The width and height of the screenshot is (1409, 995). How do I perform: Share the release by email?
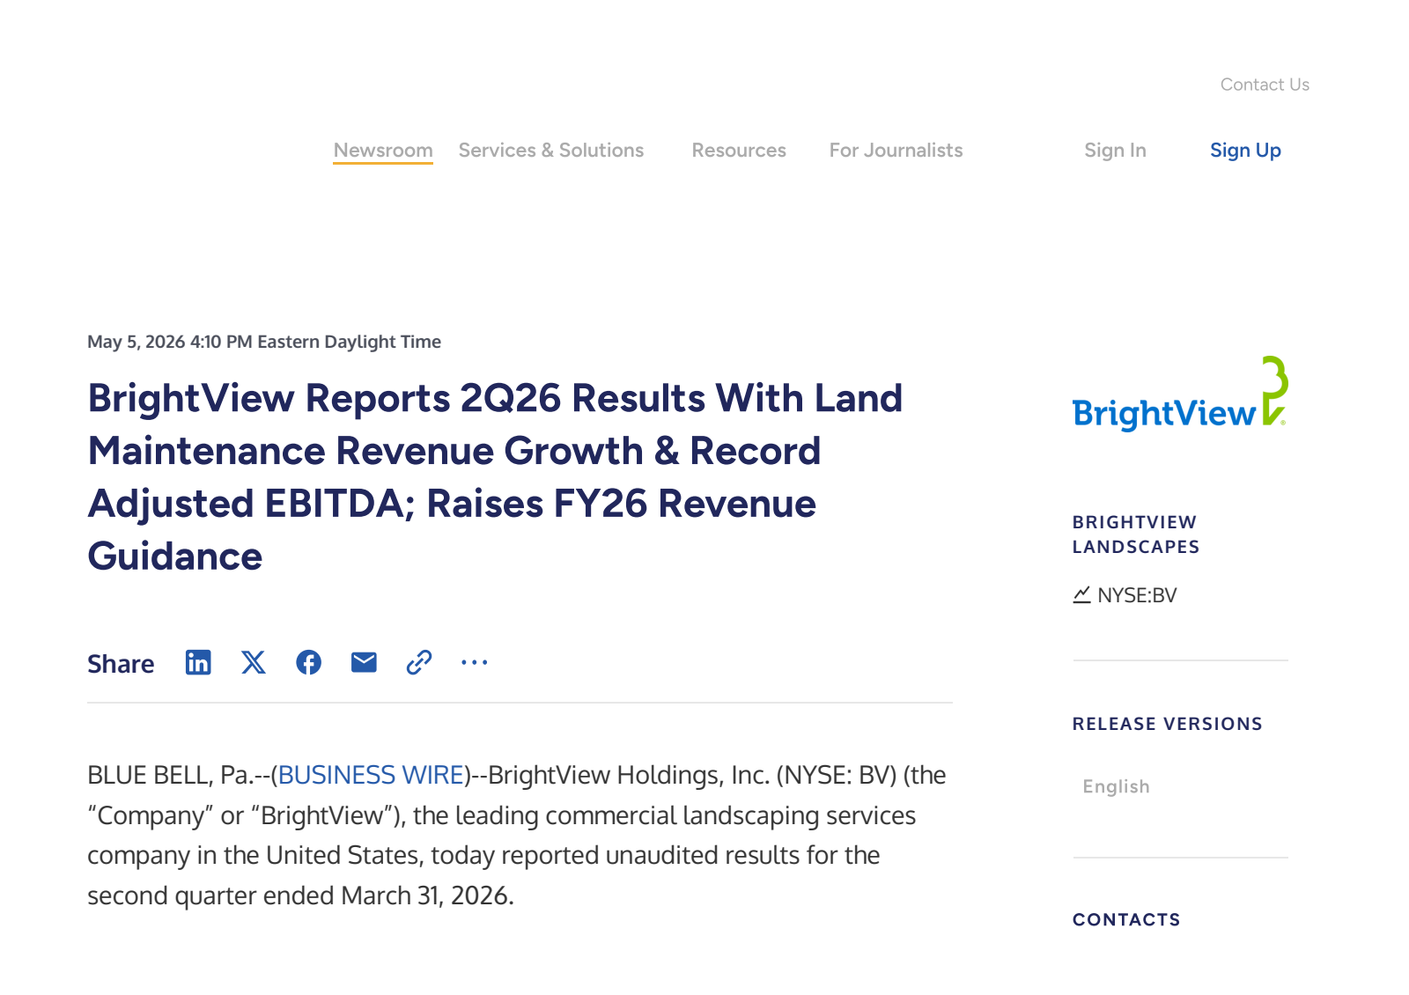[x=364, y=662]
